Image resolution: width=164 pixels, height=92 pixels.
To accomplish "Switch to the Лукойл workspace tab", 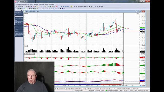I will point(84,89).
